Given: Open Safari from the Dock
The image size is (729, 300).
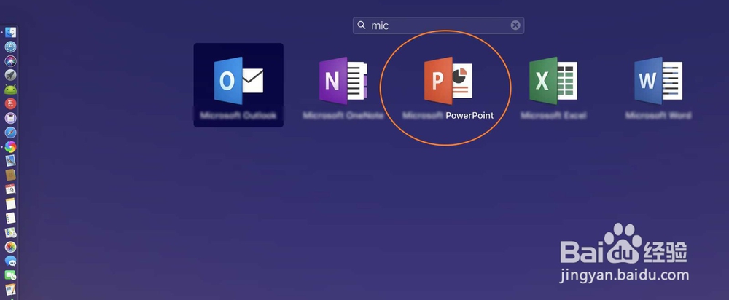Looking at the screenshot, I should coord(11,133).
